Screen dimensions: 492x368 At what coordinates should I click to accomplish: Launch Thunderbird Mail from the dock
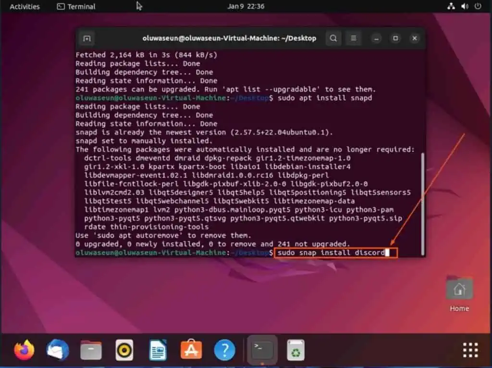pos(58,350)
